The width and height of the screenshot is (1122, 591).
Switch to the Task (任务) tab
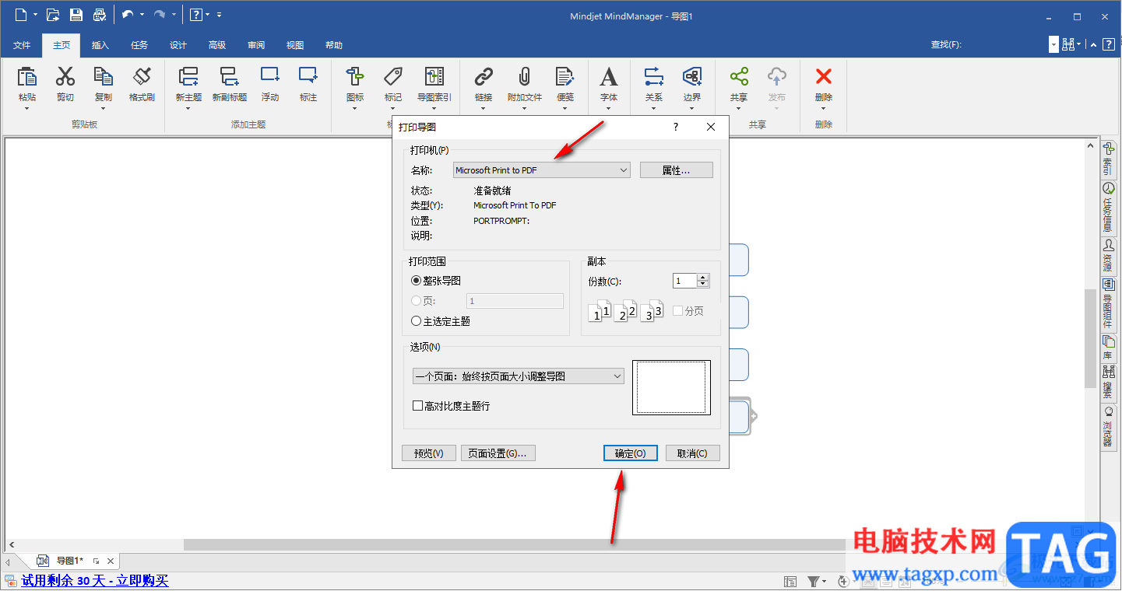click(x=139, y=45)
